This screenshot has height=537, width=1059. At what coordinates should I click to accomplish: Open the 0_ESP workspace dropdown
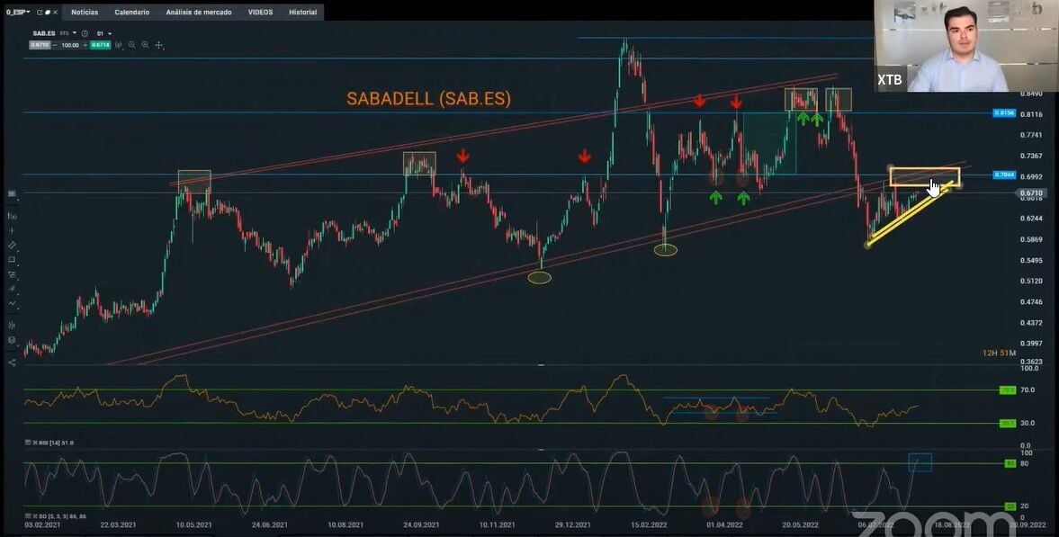[18, 13]
